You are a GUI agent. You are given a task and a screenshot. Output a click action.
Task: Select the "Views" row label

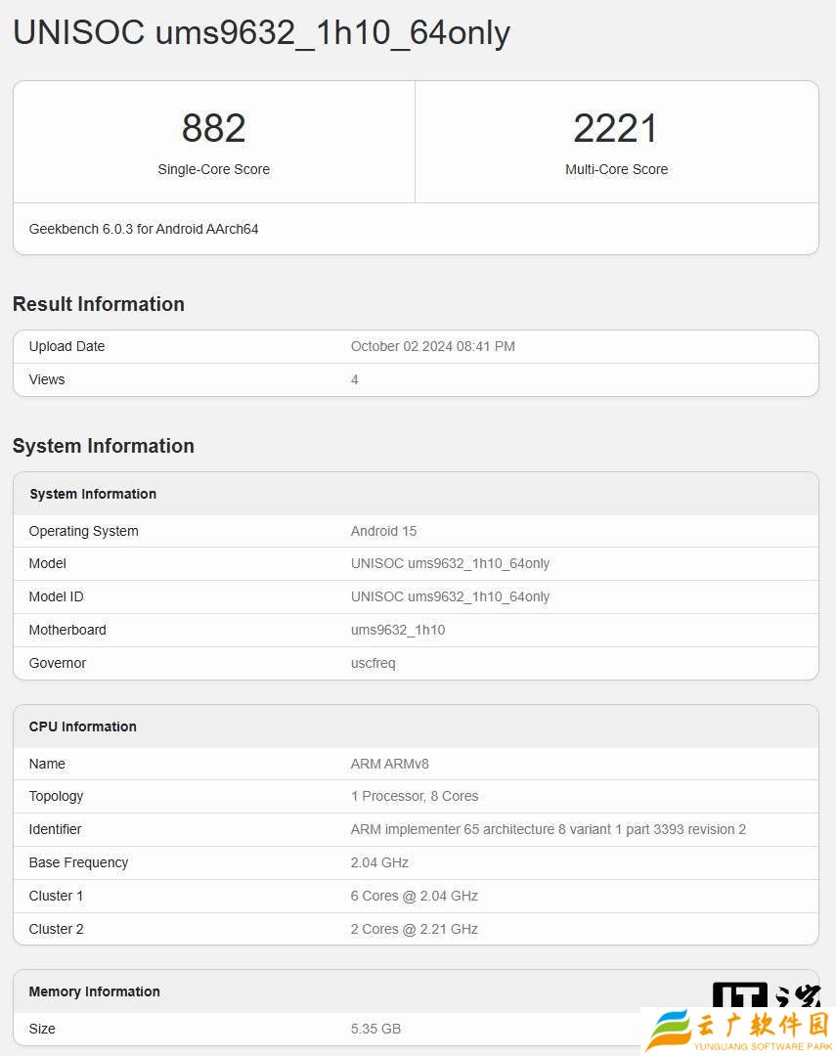pyautogui.click(x=47, y=379)
